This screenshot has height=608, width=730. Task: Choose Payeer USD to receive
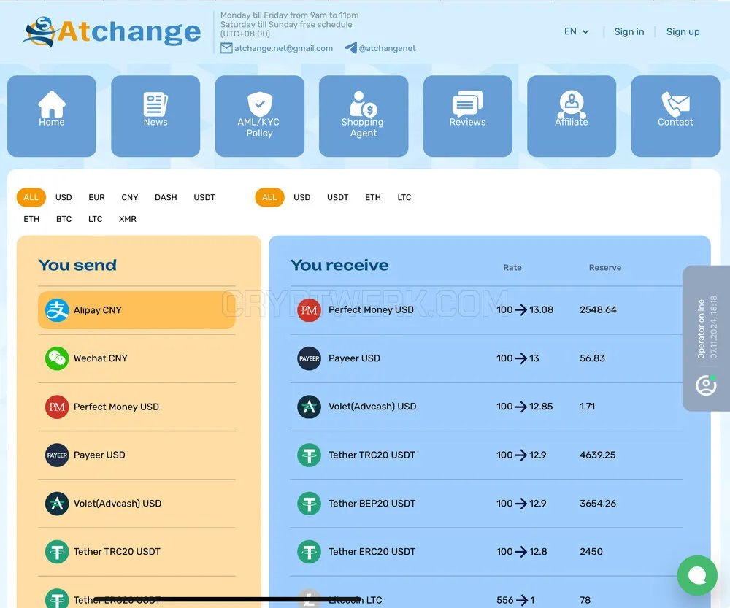486,358
